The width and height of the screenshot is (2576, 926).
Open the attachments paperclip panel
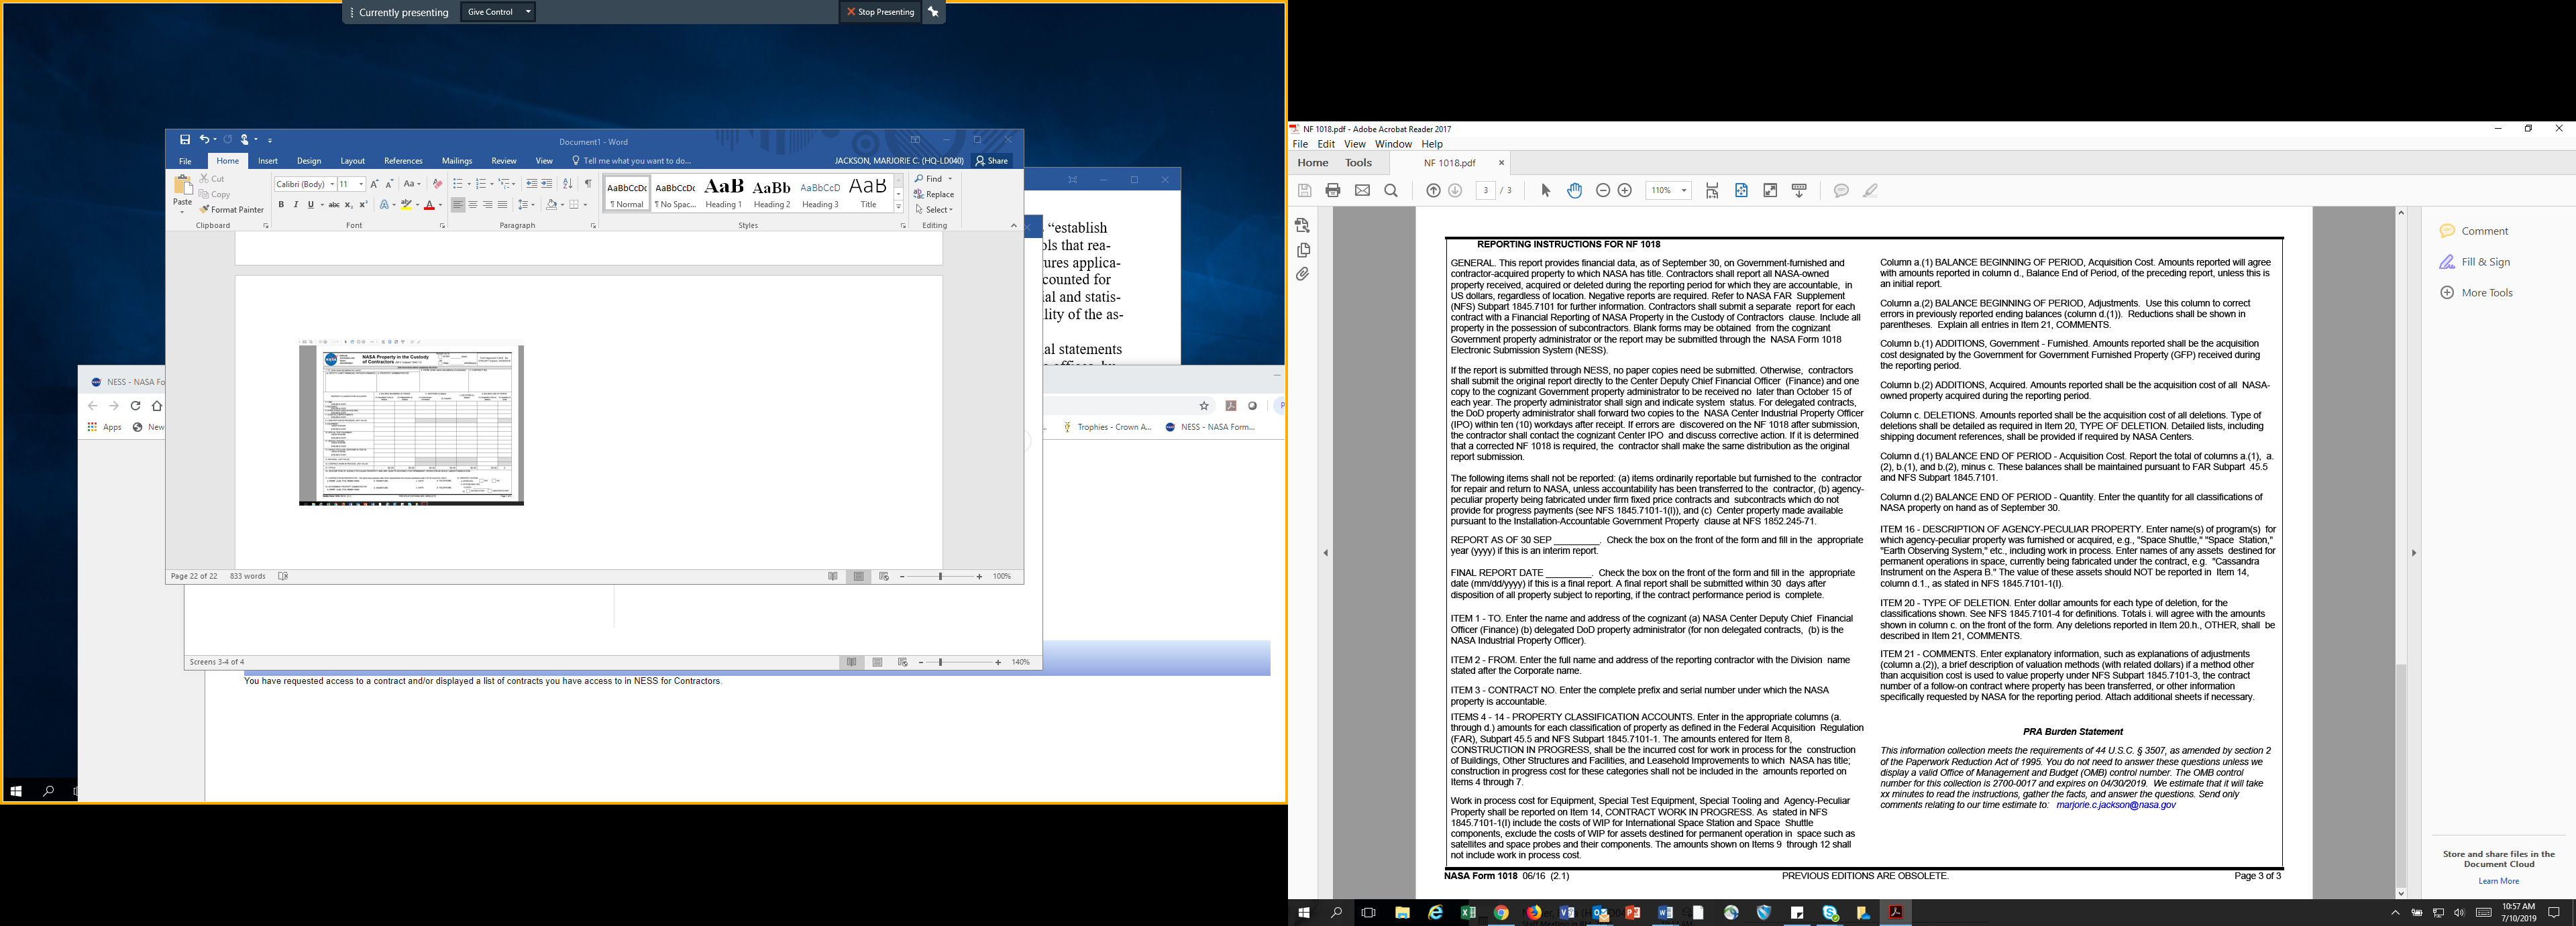tap(1302, 274)
